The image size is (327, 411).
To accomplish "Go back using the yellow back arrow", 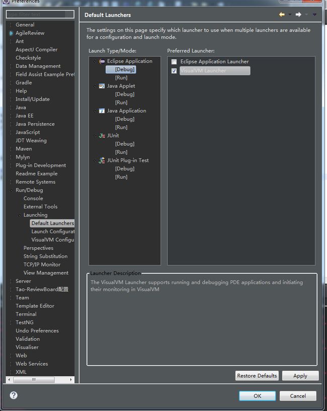I will pyautogui.click(x=282, y=15).
